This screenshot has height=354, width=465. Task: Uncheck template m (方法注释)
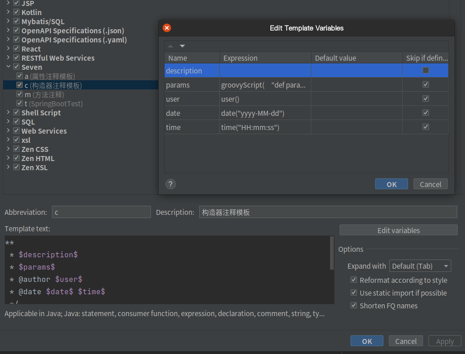click(20, 94)
